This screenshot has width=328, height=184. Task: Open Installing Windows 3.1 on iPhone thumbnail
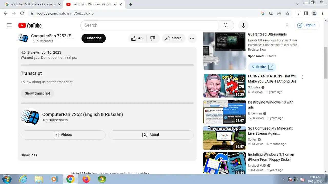(x=224, y=164)
